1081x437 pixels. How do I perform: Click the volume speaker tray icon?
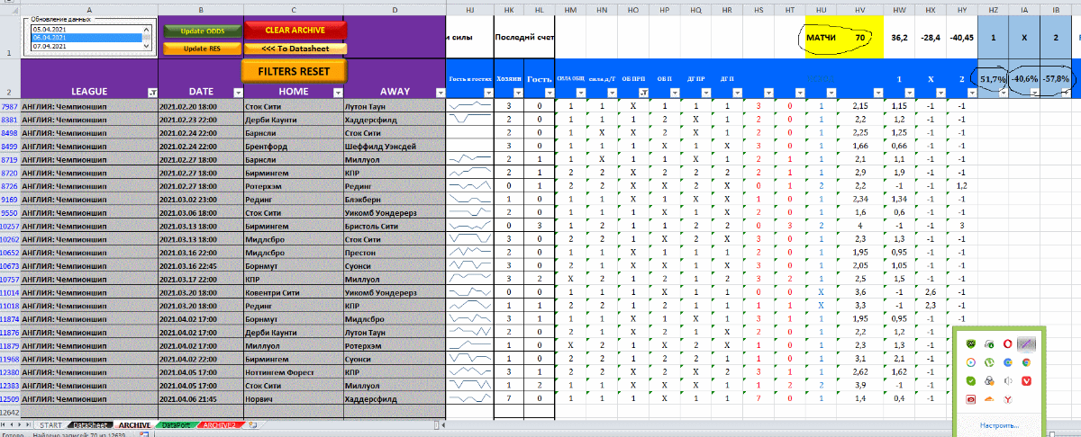1008,381
